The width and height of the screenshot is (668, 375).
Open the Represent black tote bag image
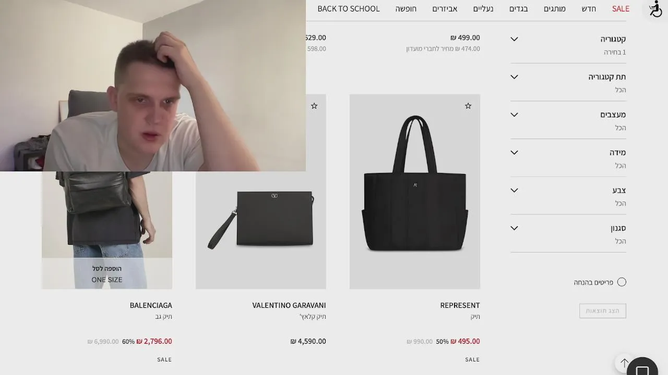tap(415, 192)
